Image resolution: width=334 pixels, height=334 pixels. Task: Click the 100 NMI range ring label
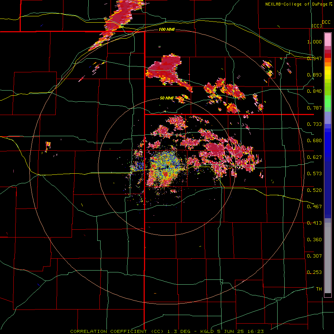coord(167,29)
